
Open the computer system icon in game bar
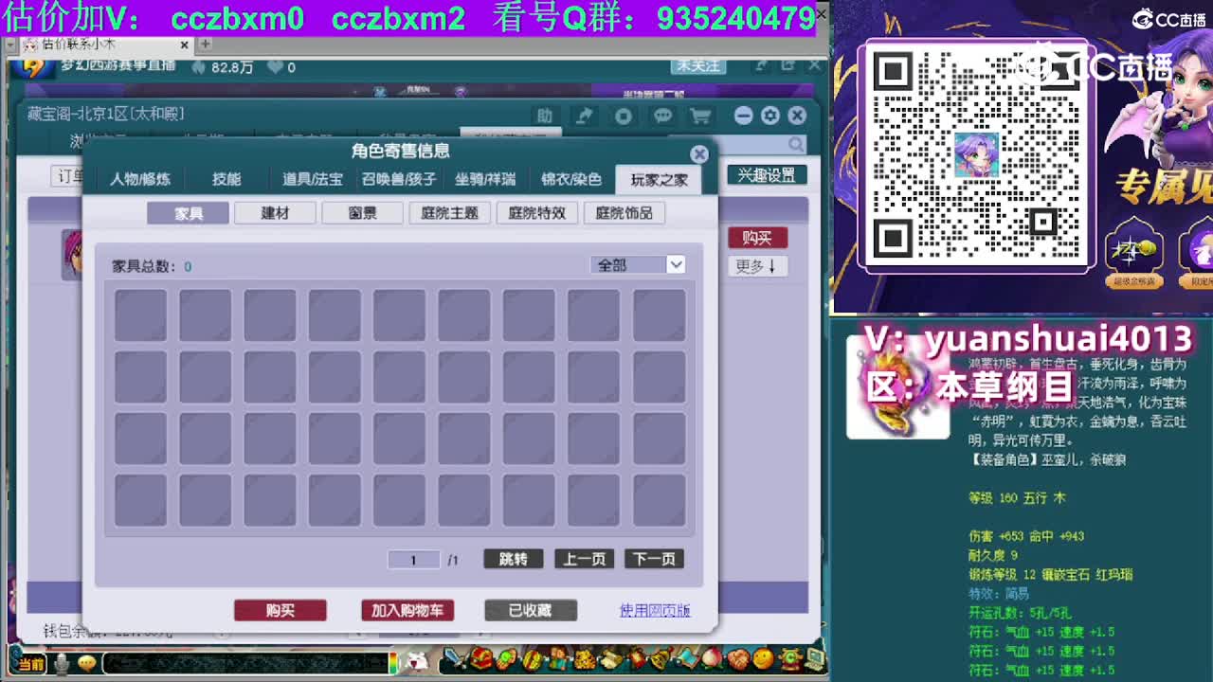[x=814, y=658]
